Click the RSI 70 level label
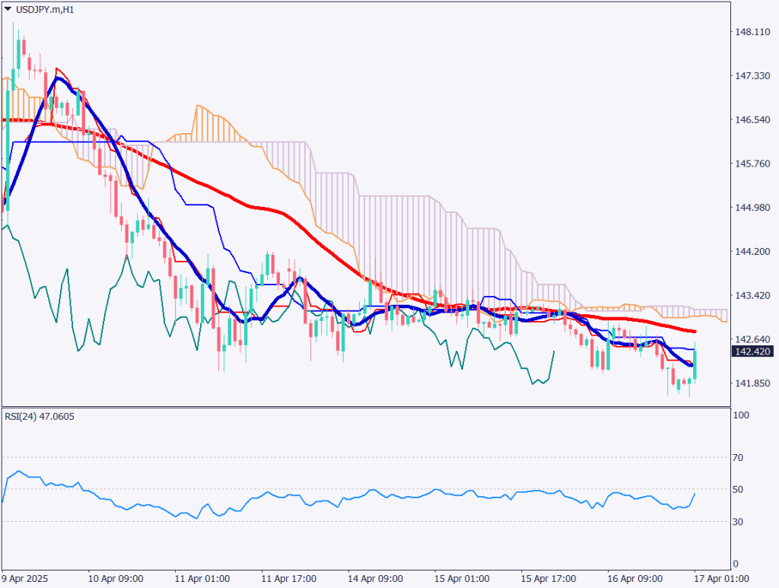Viewport: 779px width, 588px height. pyautogui.click(x=739, y=458)
